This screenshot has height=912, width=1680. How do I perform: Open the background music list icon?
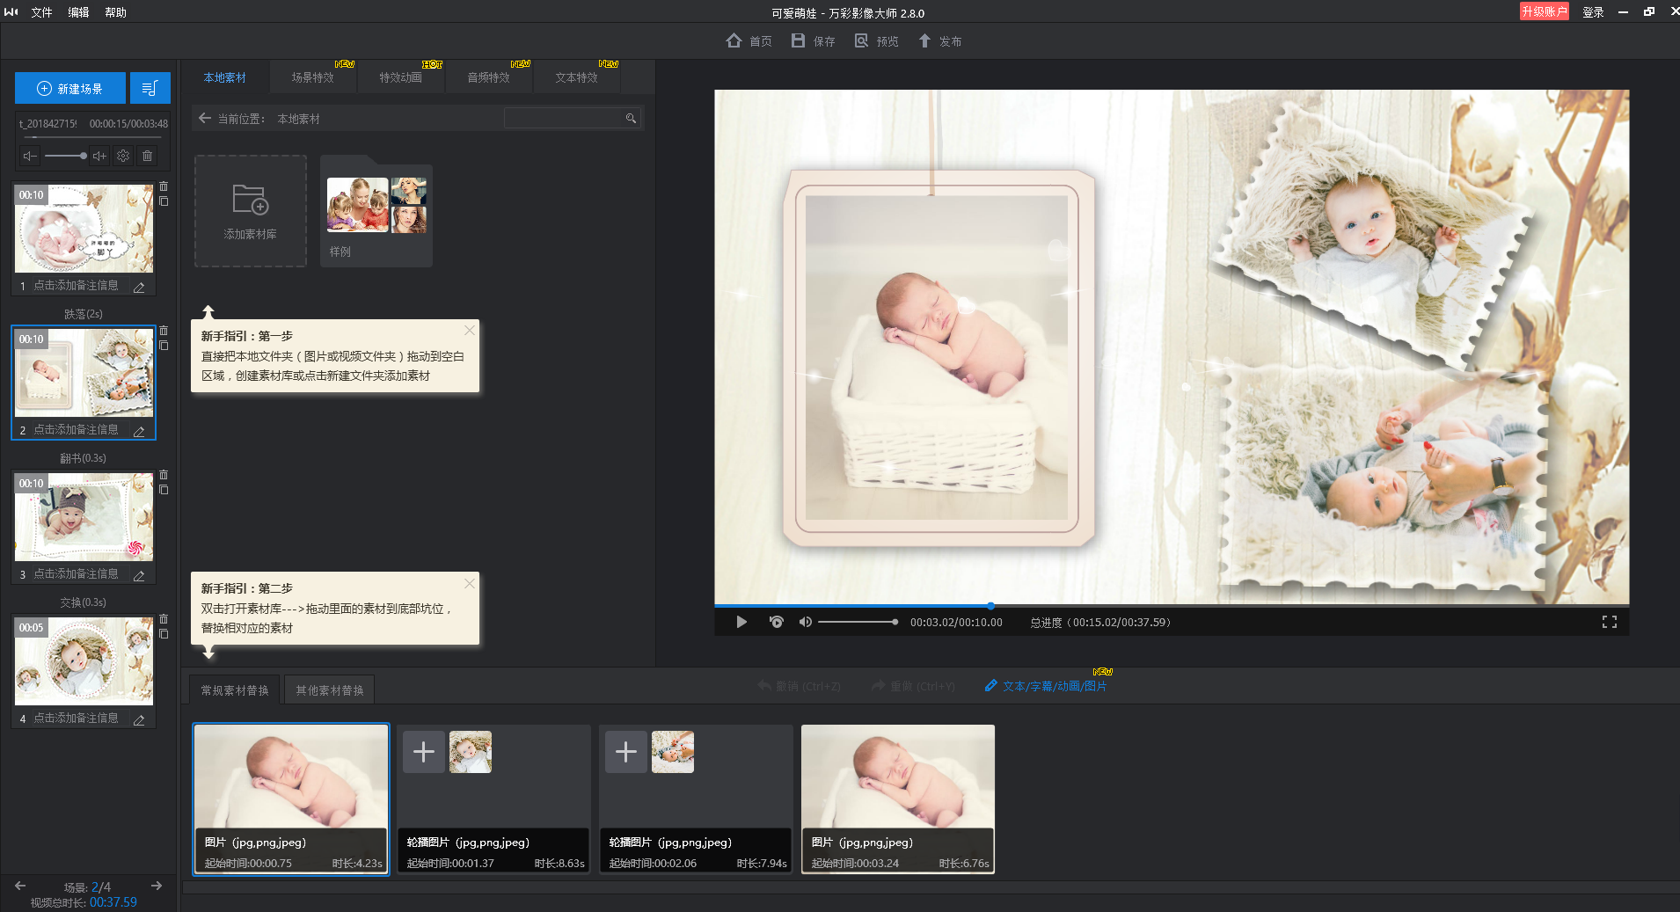click(x=150, y=89)
